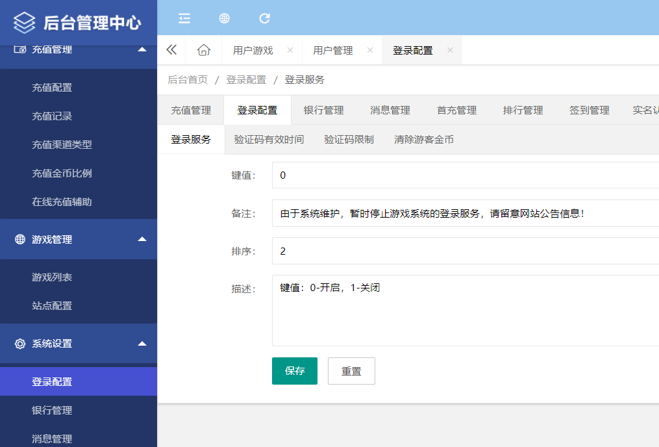Open 在线充值辅助 in the sidebar
Image resolution: width=659 pixels, height=447 pixels.
[78, 202]
